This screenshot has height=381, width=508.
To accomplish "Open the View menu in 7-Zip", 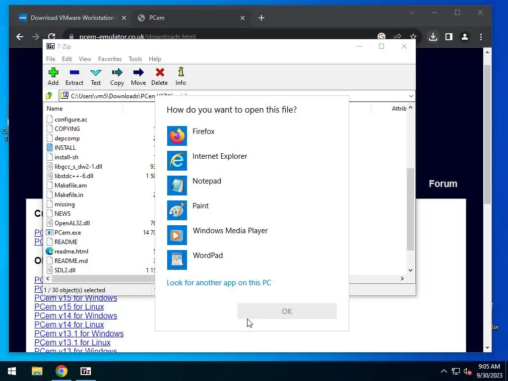I will pyautogui.click(x=85, y=59).
